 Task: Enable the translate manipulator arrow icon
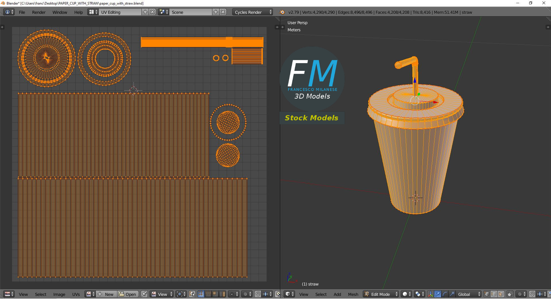point(437,294)
